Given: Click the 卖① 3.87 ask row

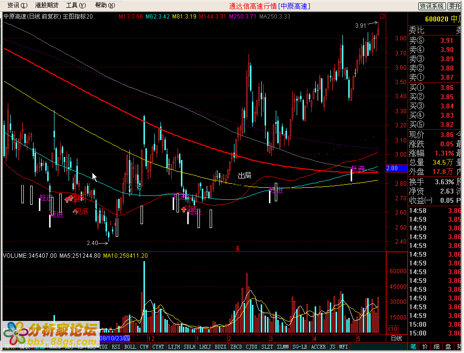Looking at the screenshot, I should pyautogui.click(x=435, y=77).
